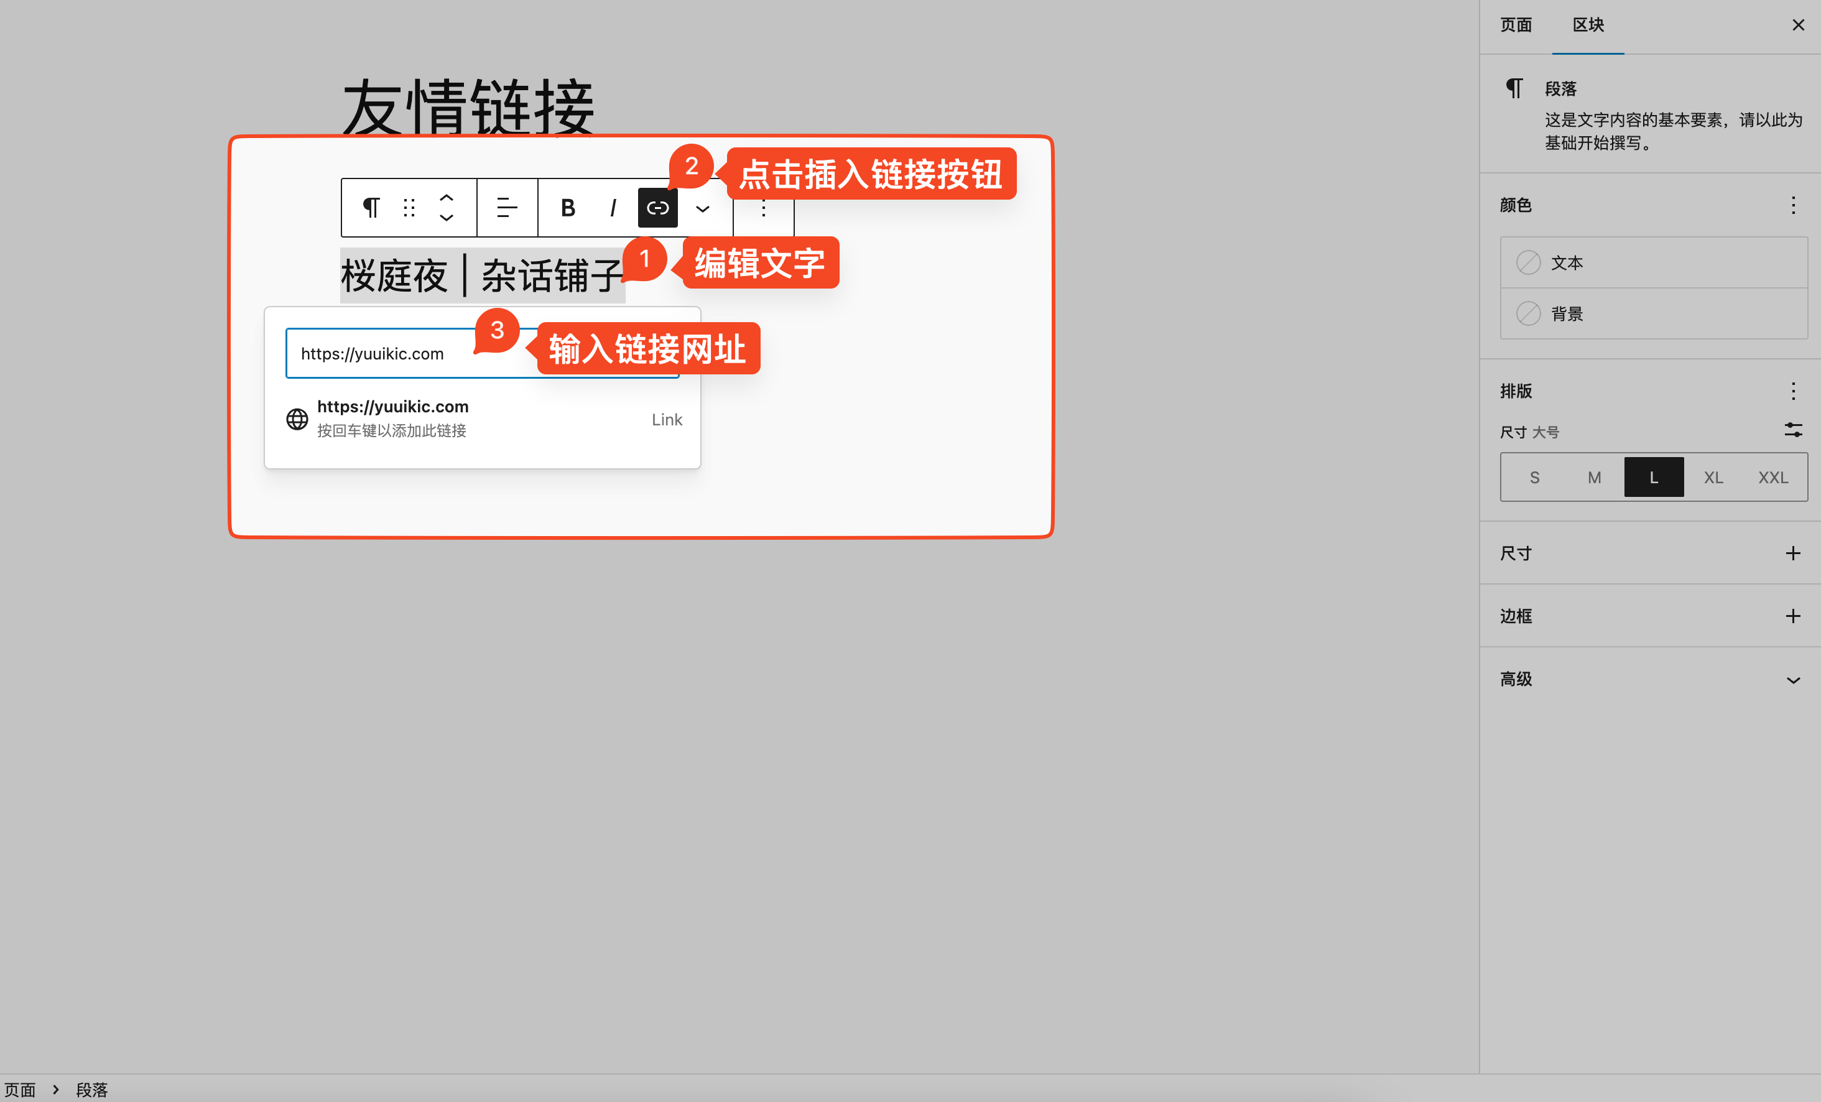Image resolution: width=1821 pixels, height=1102 pixels.
Task: Click the paragraph block type icon
Action: point(371,208)
